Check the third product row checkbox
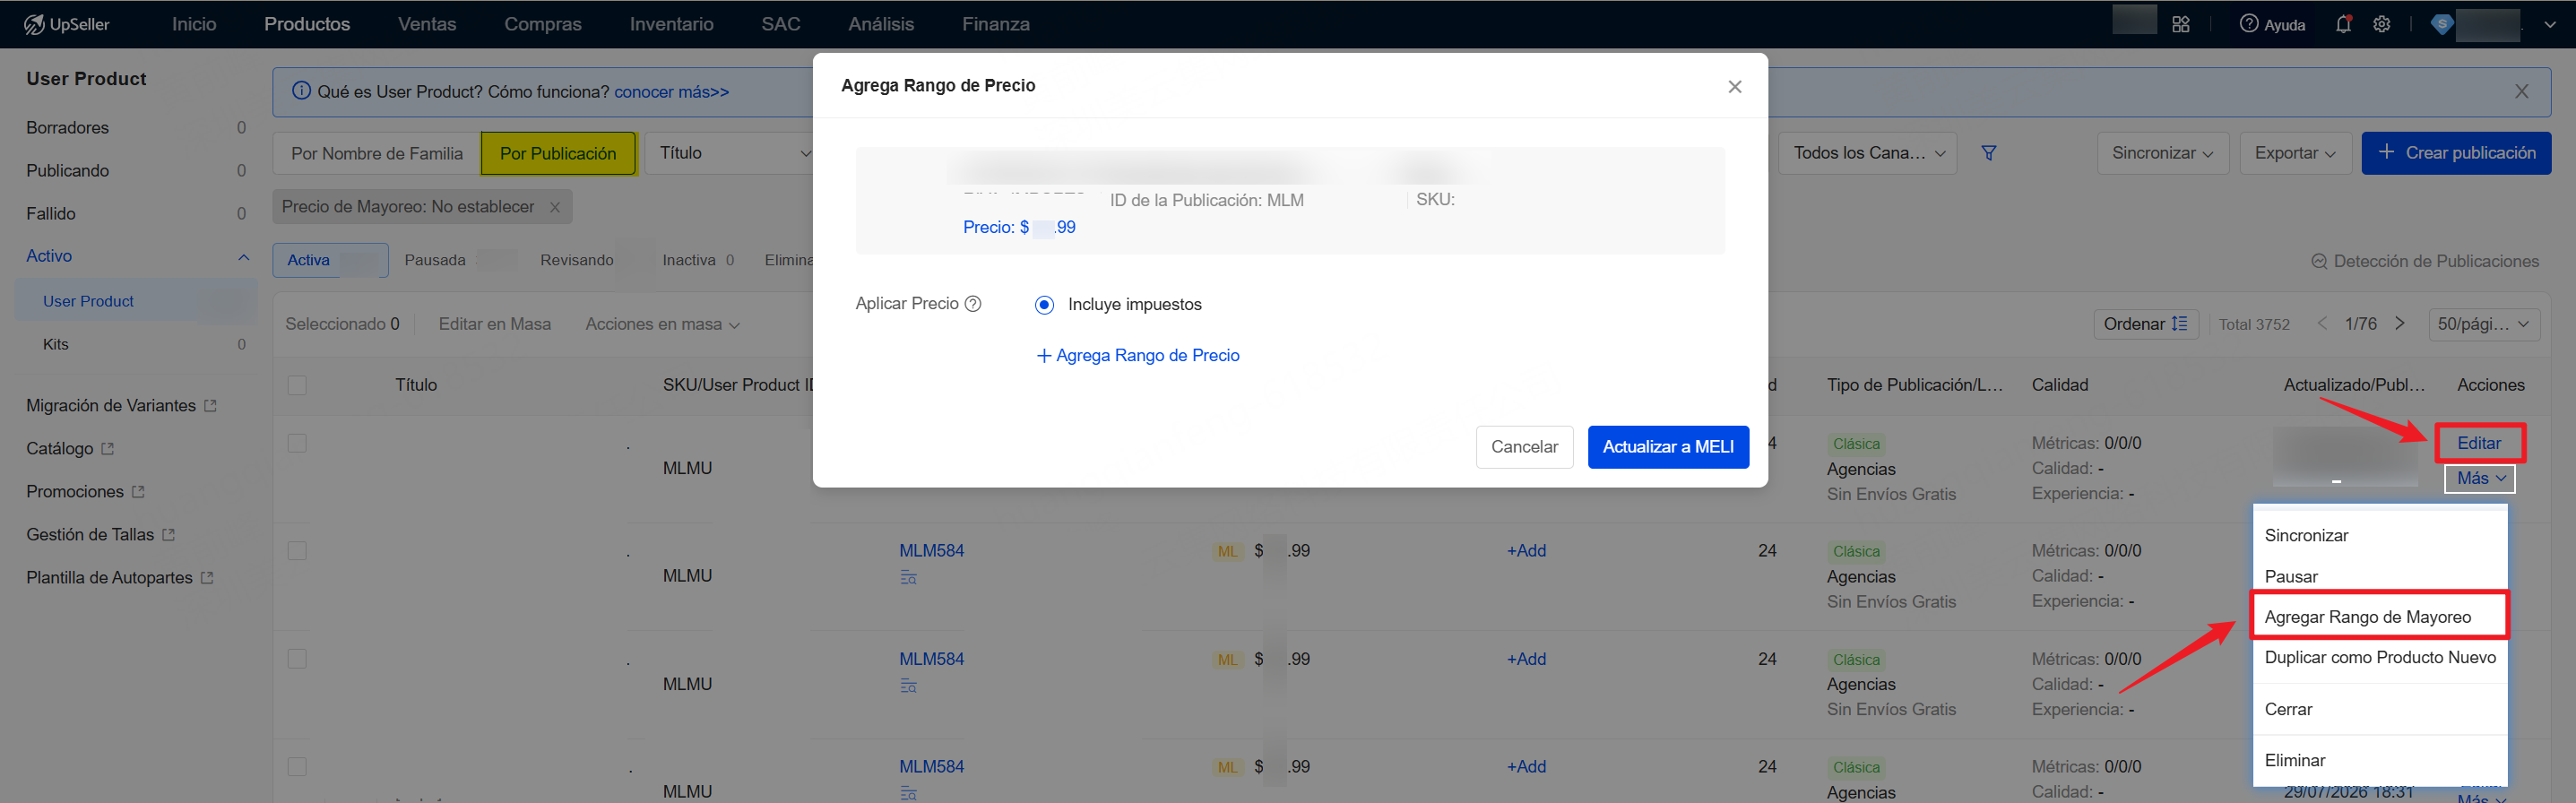Viewport: 2576px width, 803px height. point(297,659)
